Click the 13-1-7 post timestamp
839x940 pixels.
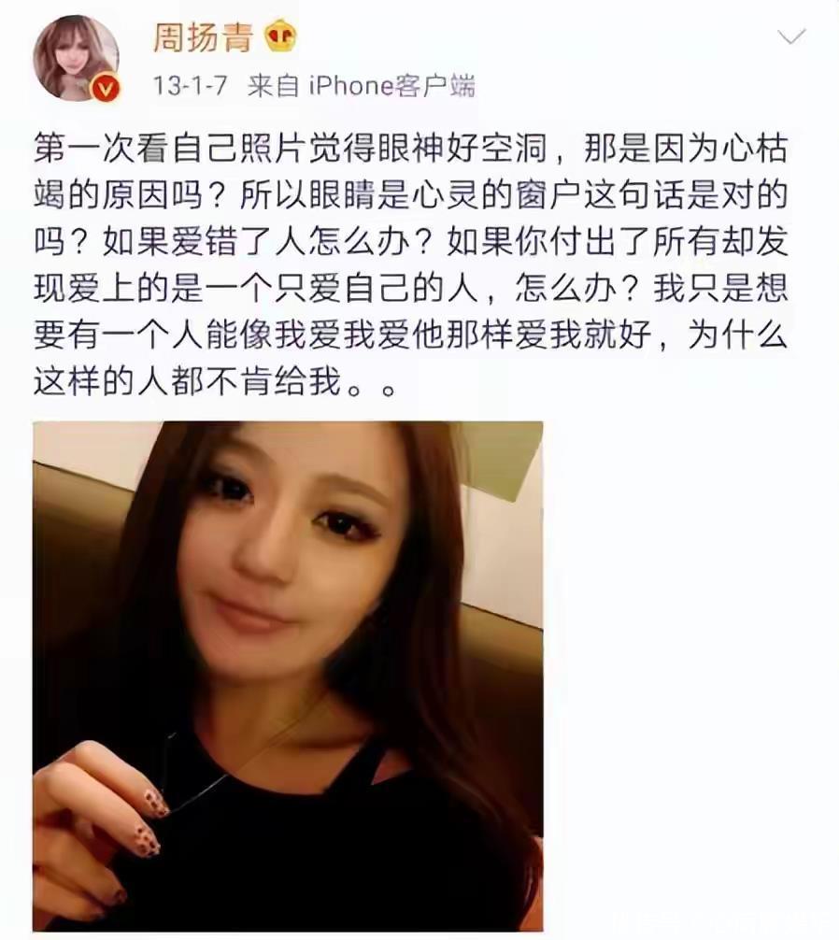190,86
